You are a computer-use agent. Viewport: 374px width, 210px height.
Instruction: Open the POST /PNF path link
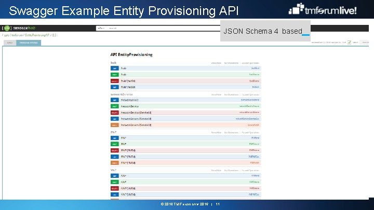(124, 144)
